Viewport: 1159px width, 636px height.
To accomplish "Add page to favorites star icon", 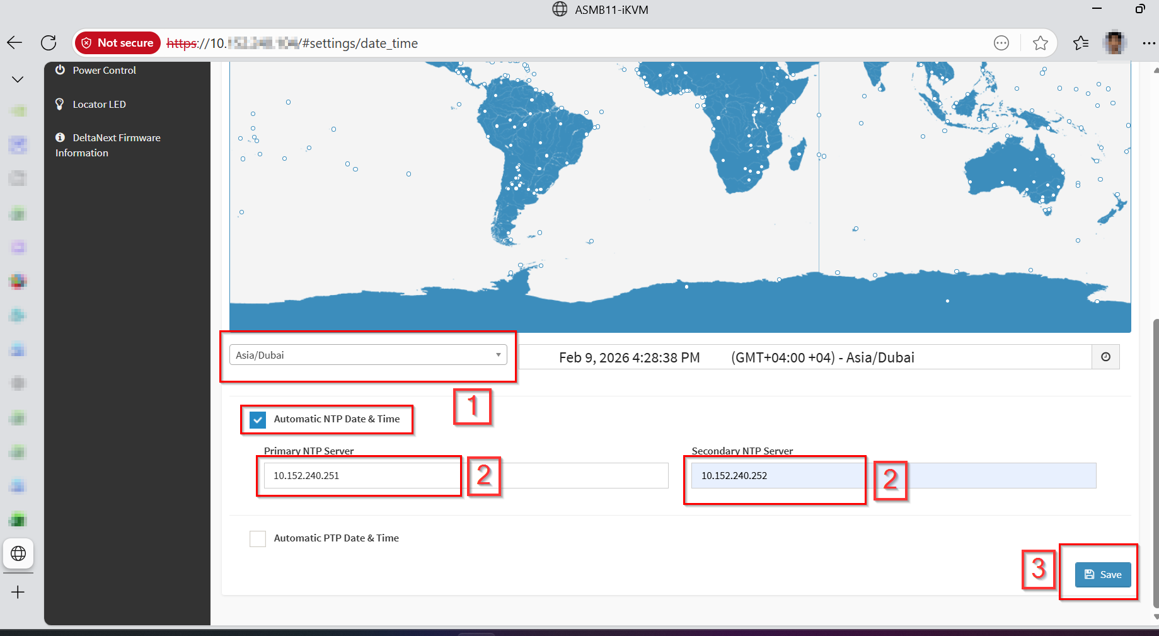I will click(1040, 43).
